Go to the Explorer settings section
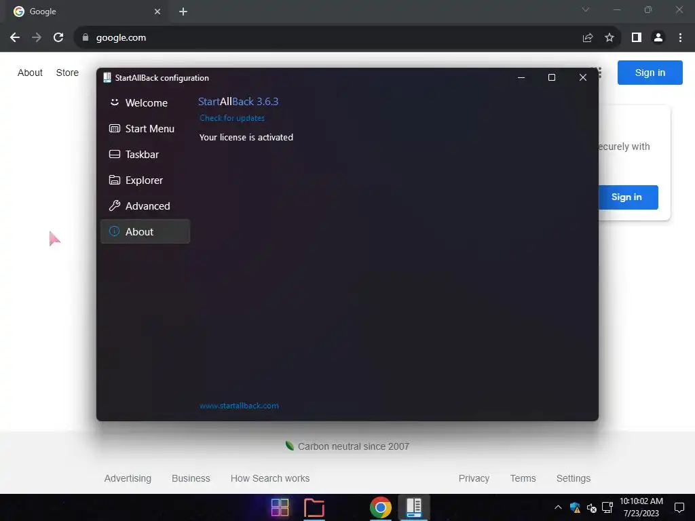This screenshot has width=695, height=521. (x=145, y=180)
